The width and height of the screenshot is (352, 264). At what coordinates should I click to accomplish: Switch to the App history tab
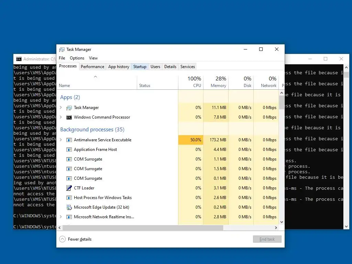pyautogui.click(x=119, y=67)
